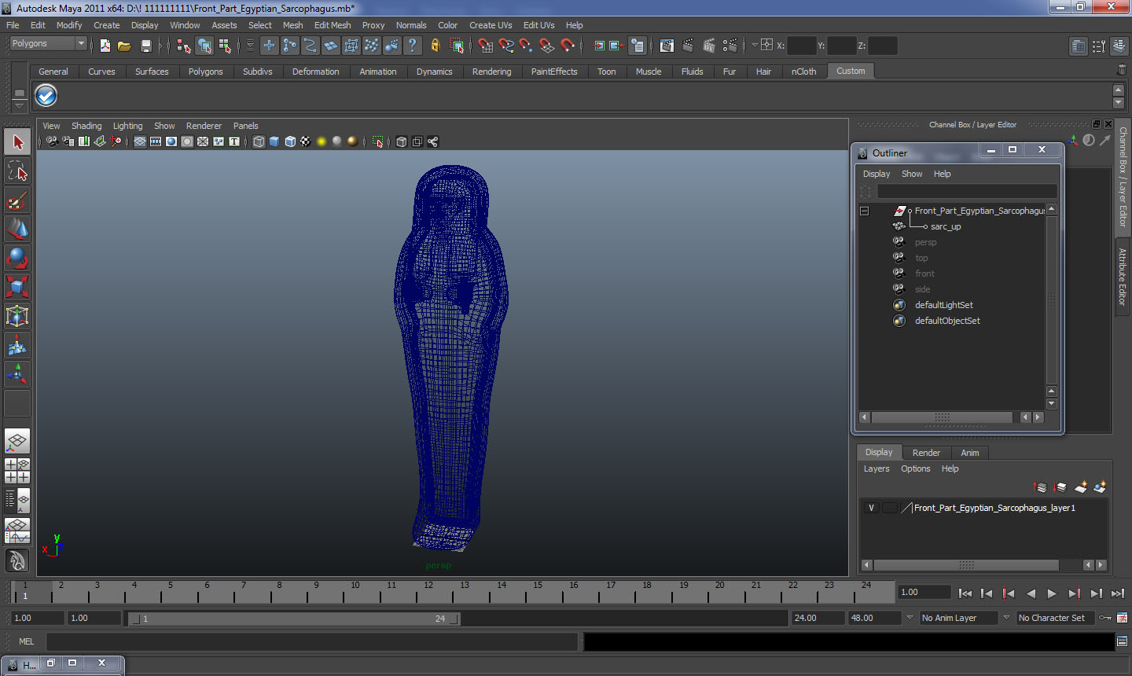Select the arrow Select Tool in toolbox
This screenshot has height=676, width=1132.
17,142
